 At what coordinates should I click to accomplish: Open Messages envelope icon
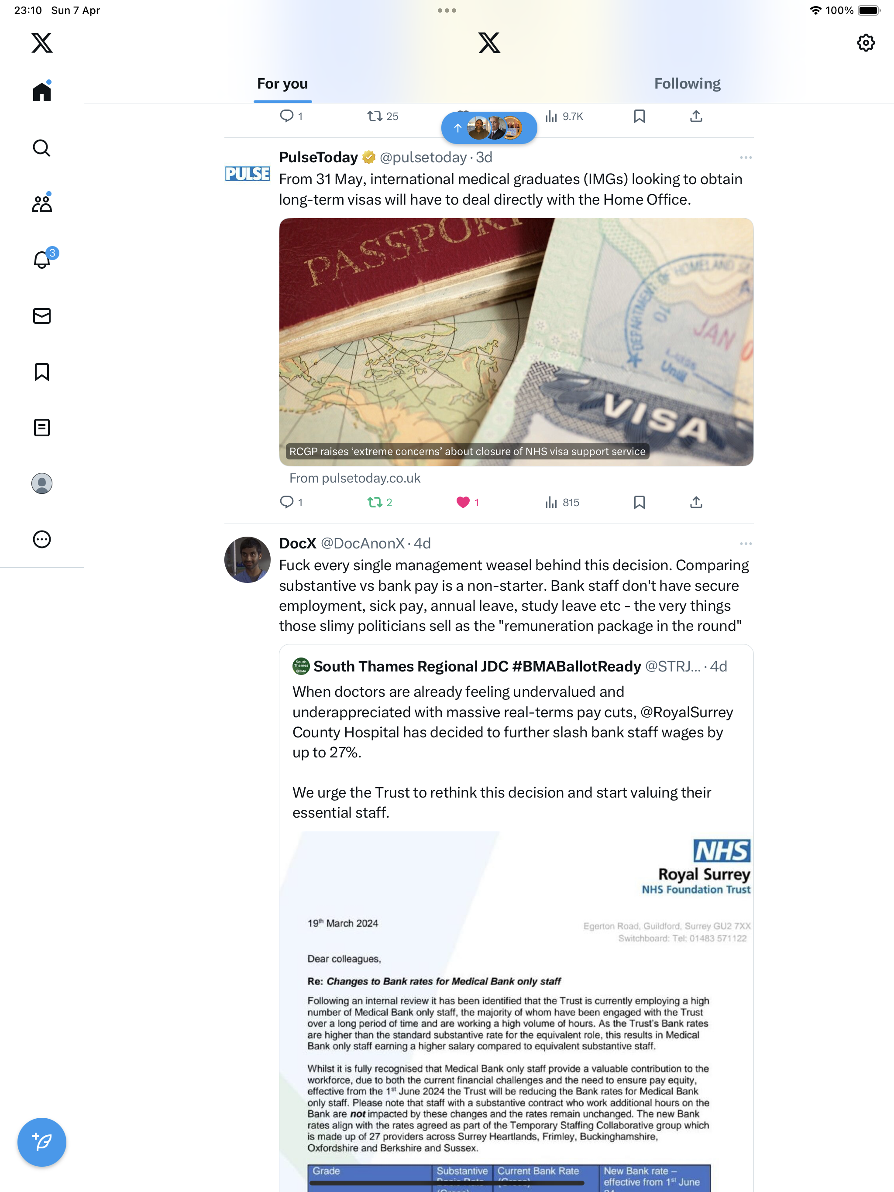pos(41,316)
